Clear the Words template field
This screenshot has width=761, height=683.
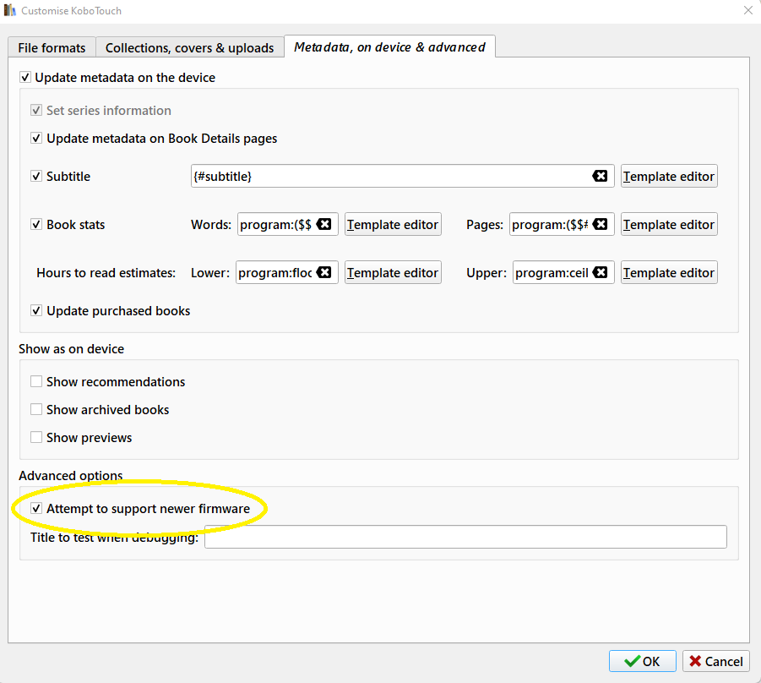pos(323,224)
